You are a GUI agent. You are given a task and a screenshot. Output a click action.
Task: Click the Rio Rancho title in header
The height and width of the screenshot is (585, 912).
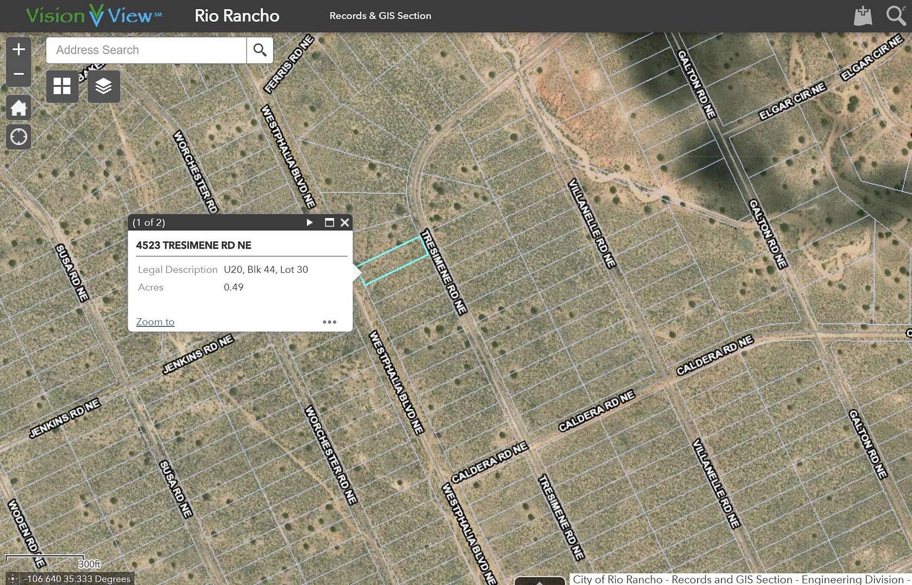click(237, 16)
